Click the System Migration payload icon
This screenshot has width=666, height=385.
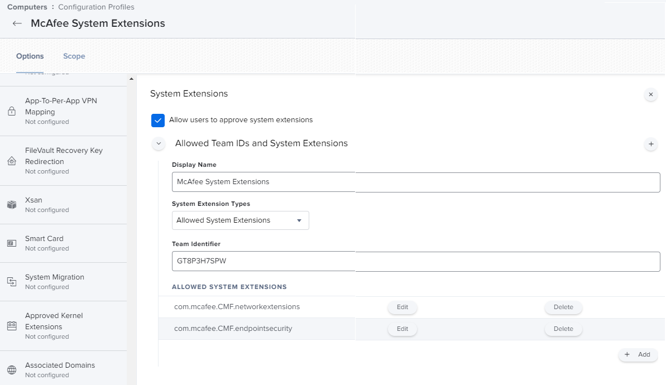[x=12, y=282]
